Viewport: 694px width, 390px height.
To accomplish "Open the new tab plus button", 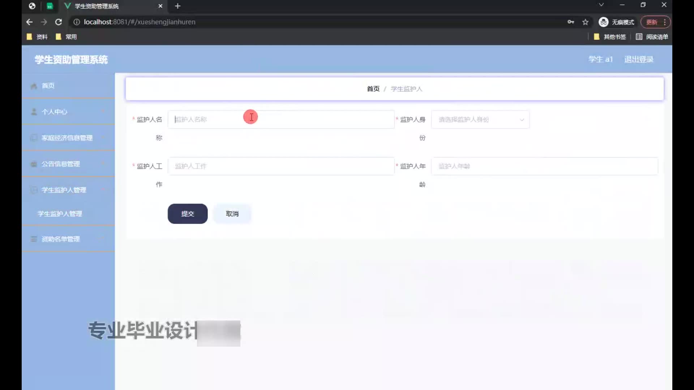I will [x=177, y=6].
